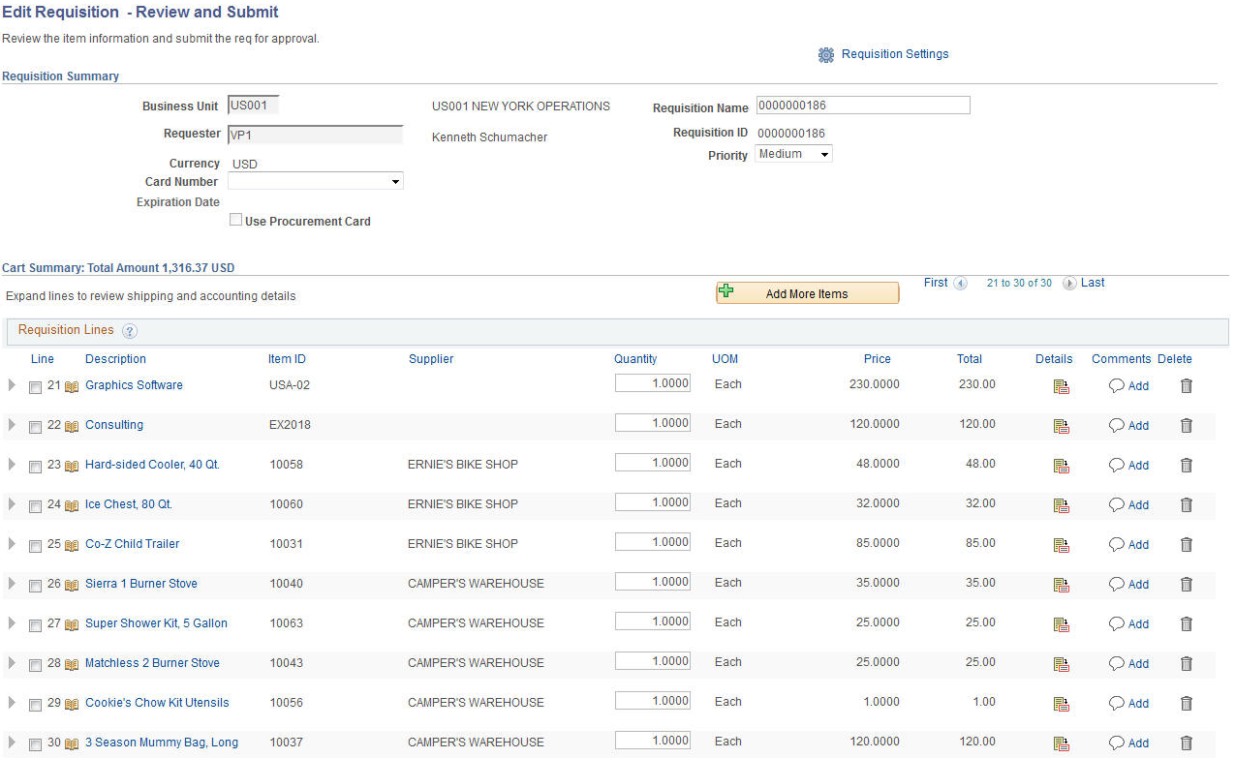The width and height of the screenshot is (1235, 758).
Task: Tick checkbox for line 28 Matchless Stove
Action: pos(36,665)
